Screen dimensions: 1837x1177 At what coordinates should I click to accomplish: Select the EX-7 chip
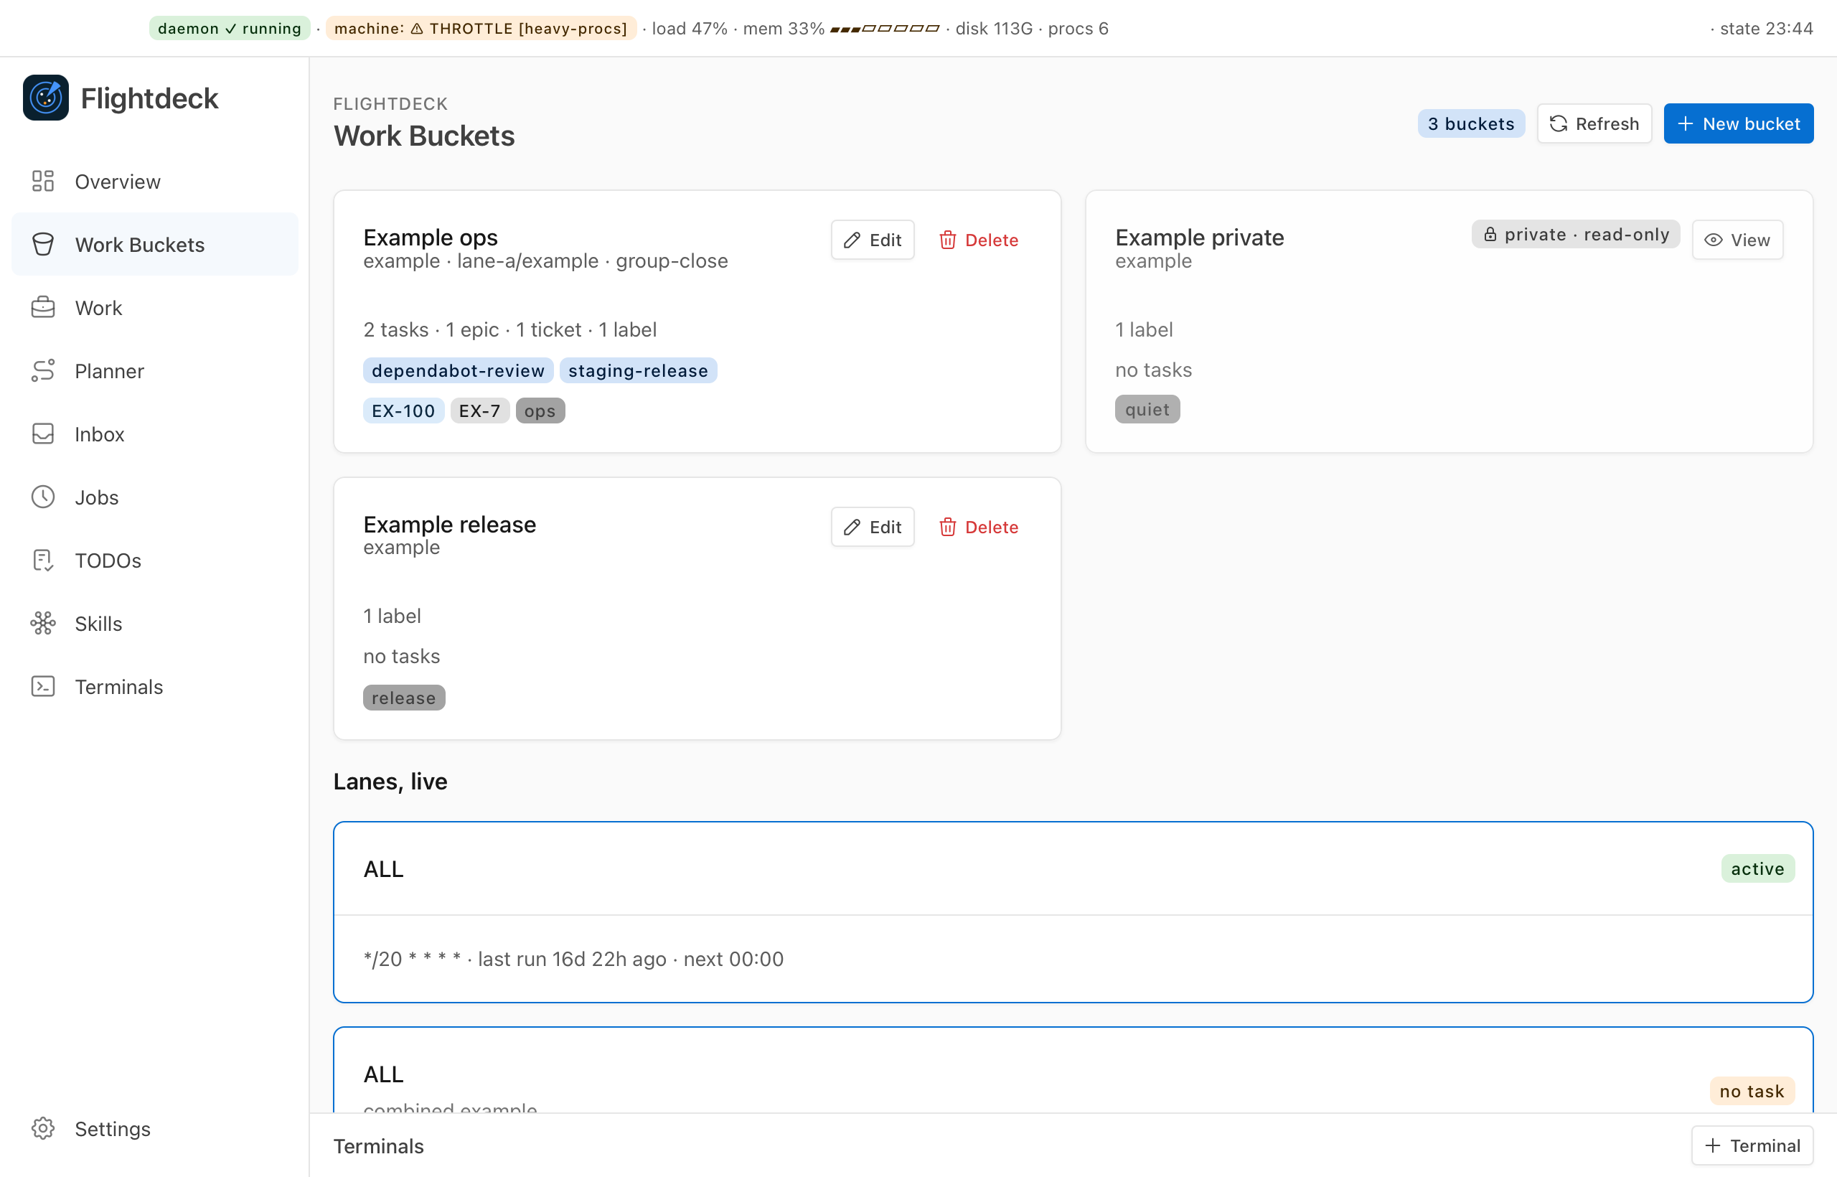pos(480,411)
